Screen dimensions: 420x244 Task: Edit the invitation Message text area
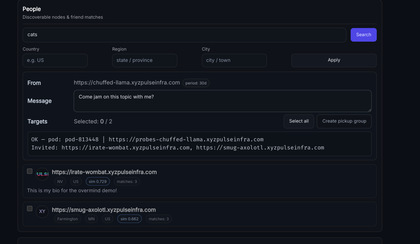pos(222,101)
